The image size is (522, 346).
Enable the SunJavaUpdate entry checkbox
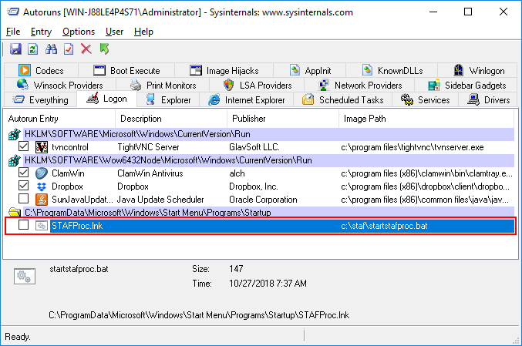pos(24,199)
